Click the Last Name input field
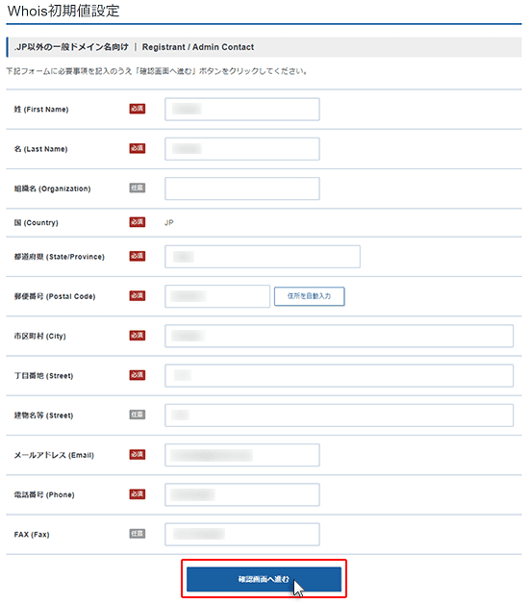The width and height of the screenshot is (529, 604). (x=242, y=149)
